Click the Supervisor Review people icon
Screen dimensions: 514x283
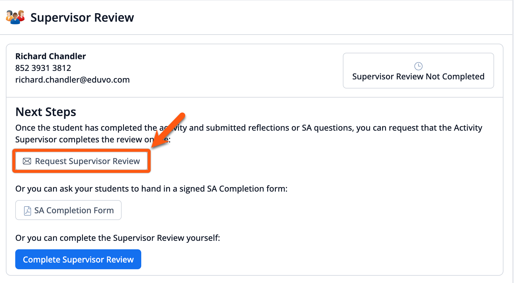tap(15, 17)
